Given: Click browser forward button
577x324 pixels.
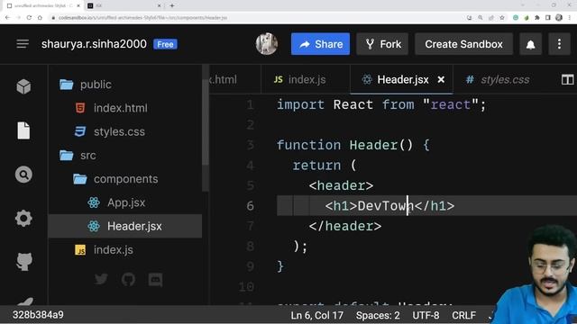Looking at the screenshot, I should [x=18, y=18].
